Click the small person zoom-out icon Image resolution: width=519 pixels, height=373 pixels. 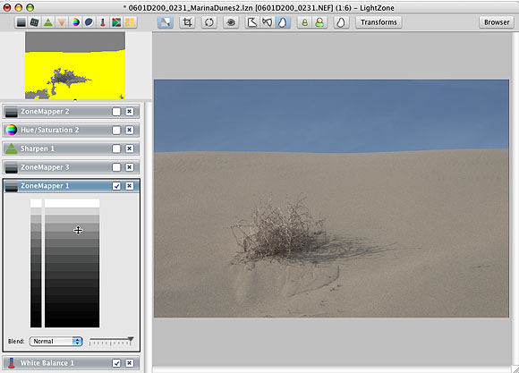pos(305,22)
